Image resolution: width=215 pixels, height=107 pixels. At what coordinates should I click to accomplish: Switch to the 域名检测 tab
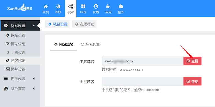coord(90,45)
